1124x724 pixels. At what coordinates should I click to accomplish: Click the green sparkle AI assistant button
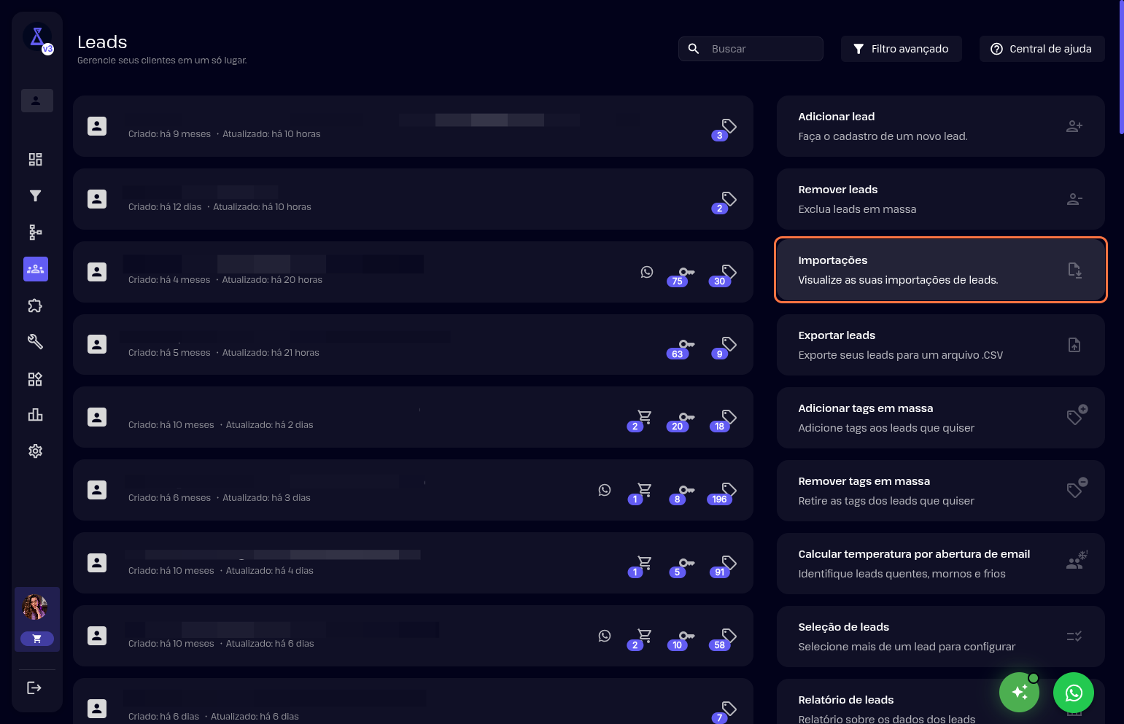(1019, 693)
